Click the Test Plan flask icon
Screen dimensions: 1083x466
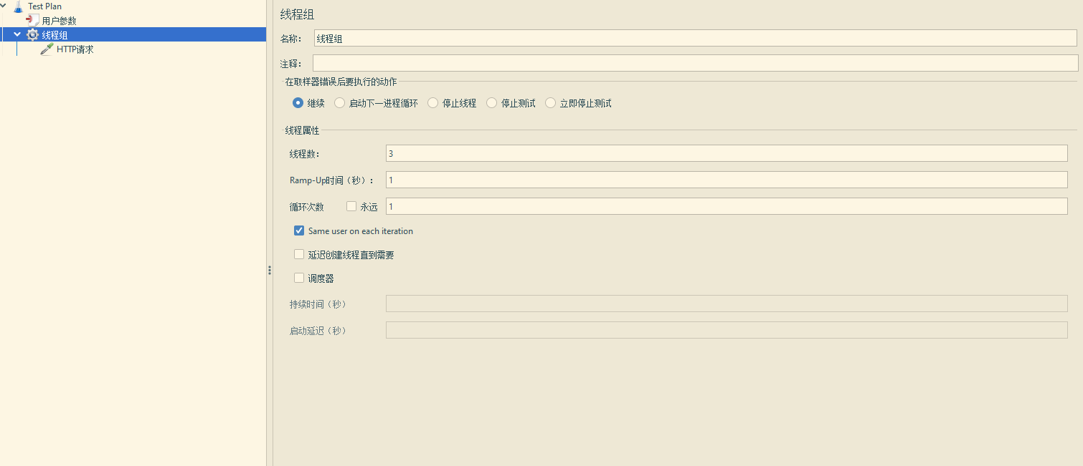[x=18, y=6]
